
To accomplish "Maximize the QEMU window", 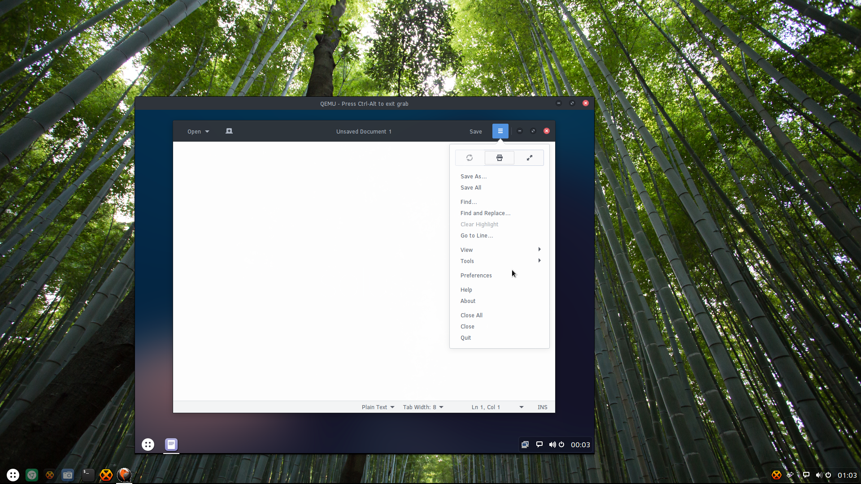I will [x=572, y=104].
